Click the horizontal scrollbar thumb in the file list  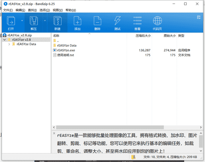point(110,127)
